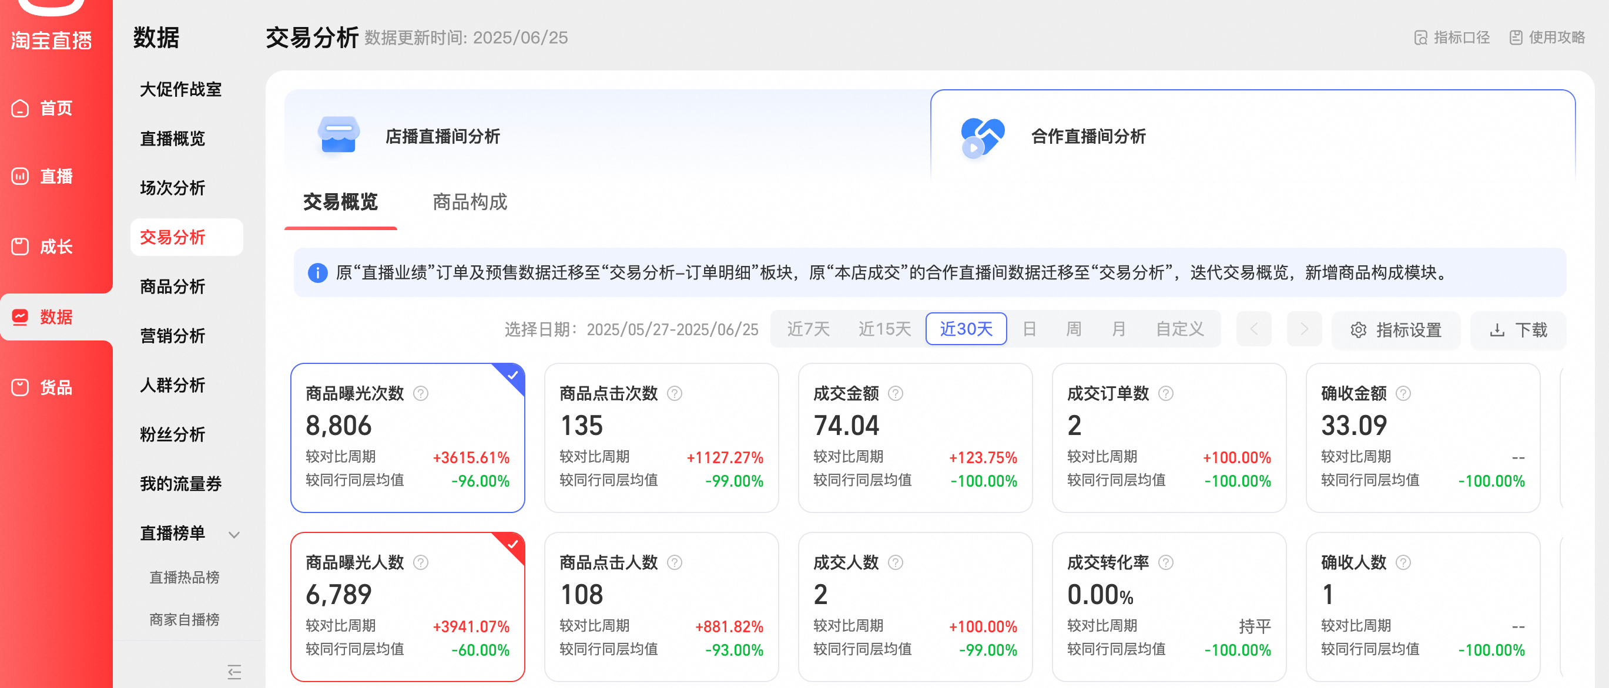Screen dimensions: 1609x688
Task: Click the blue info icon in notice banner
Action: coord(317,272)
